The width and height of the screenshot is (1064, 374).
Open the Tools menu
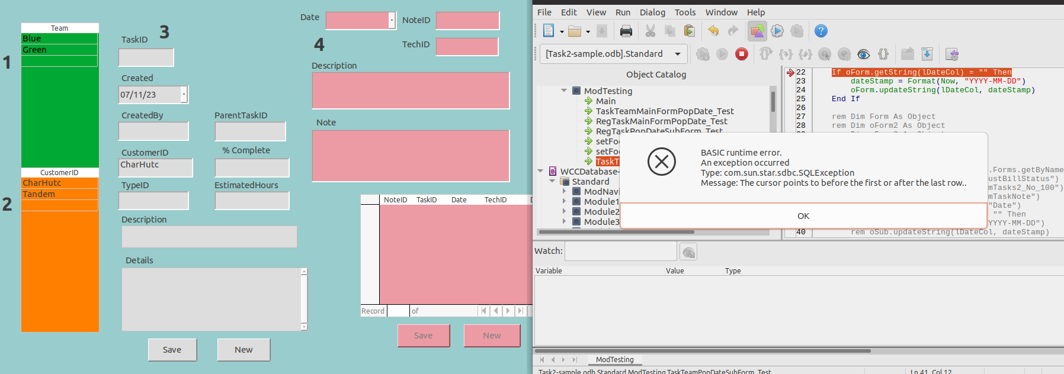(685, 12)
